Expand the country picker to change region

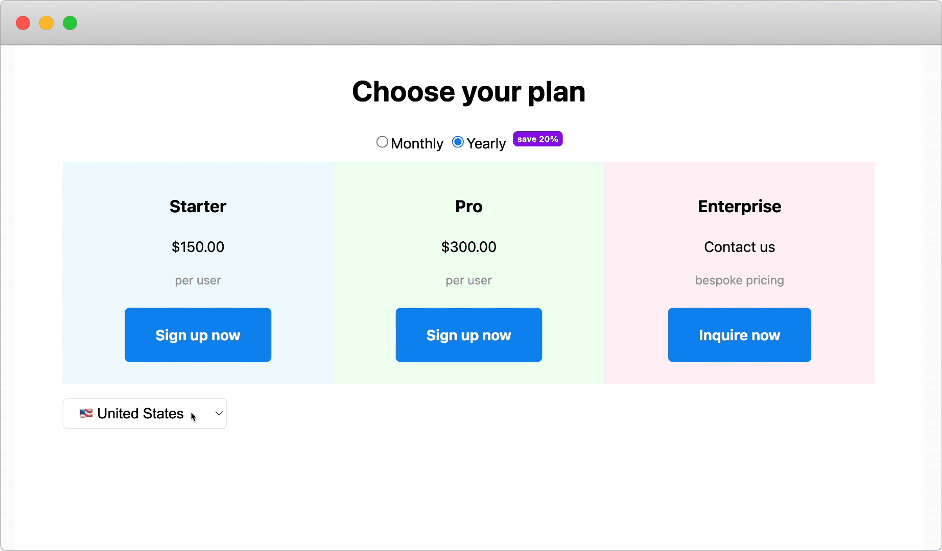pyautogui.click(x=145, y=413)
